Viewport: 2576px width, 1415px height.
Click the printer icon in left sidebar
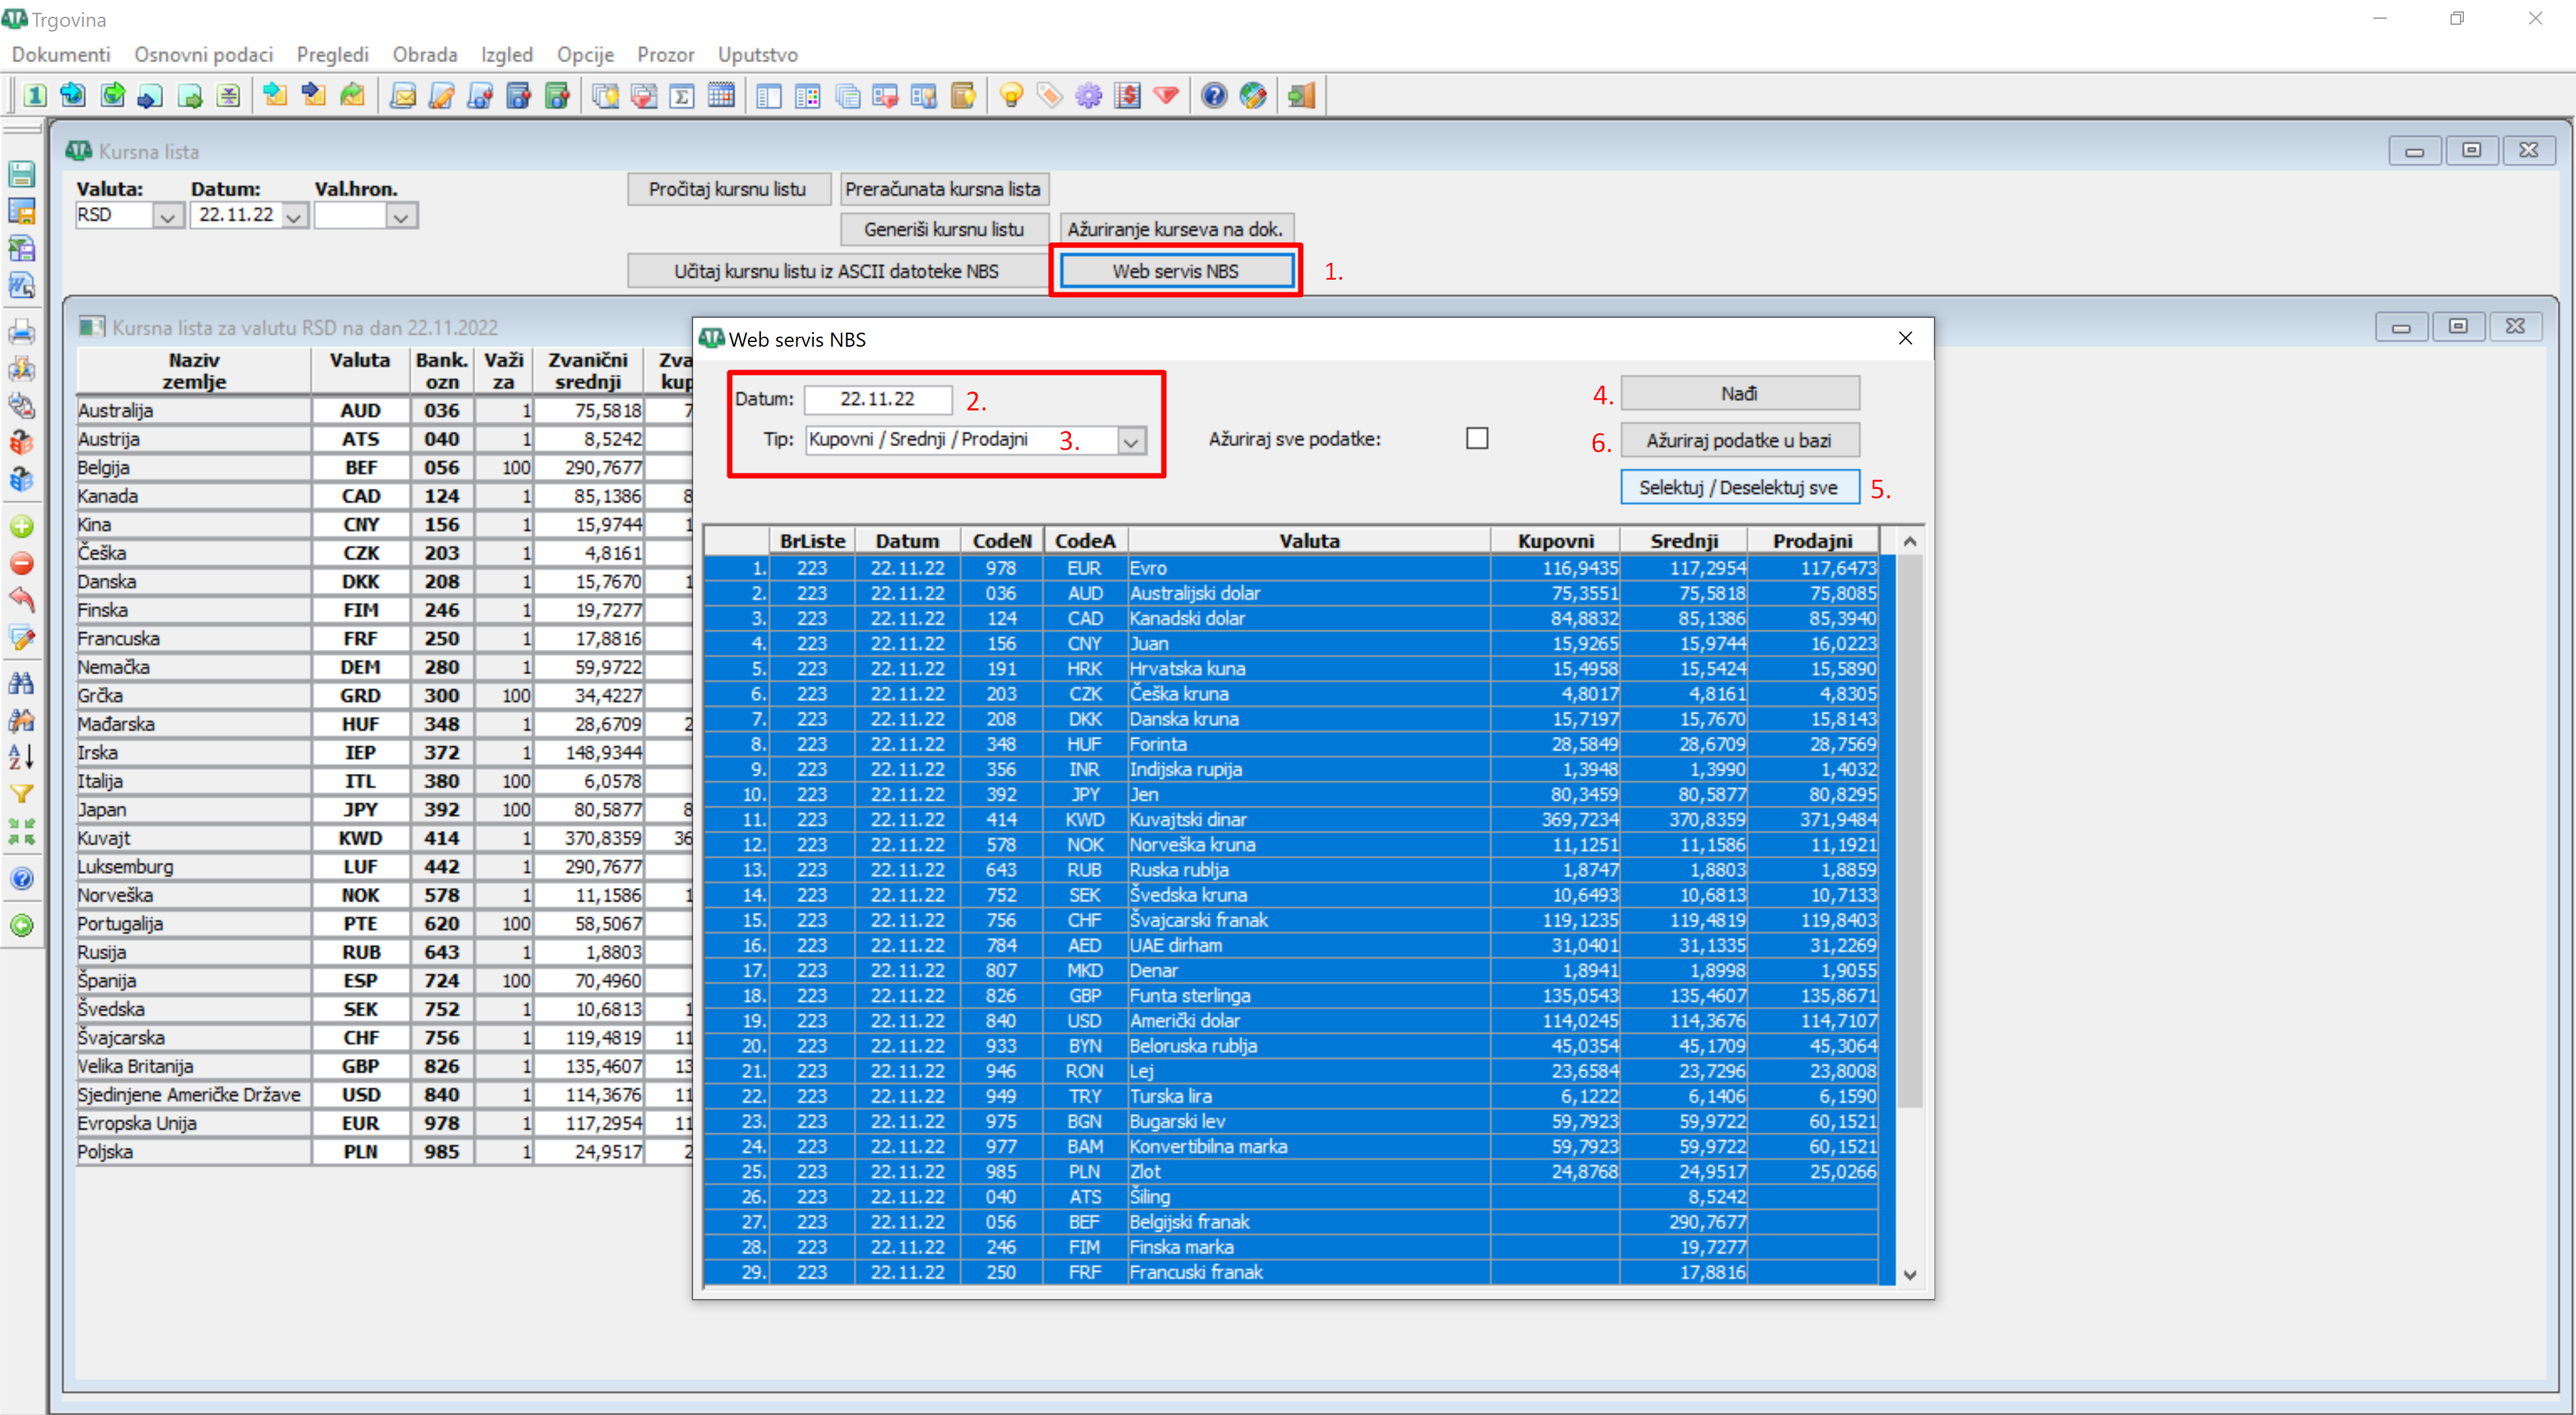click(22, 332)
